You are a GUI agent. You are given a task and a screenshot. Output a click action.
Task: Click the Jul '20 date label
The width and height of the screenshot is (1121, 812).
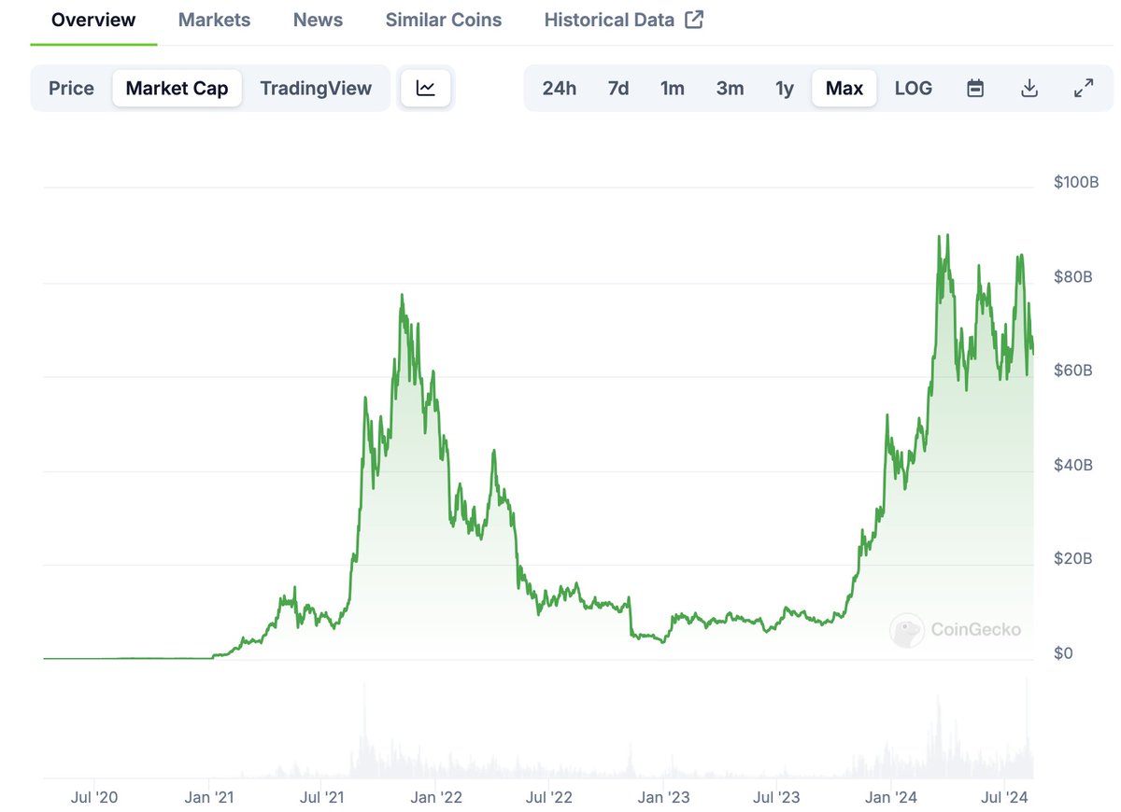tap(94, 797)
